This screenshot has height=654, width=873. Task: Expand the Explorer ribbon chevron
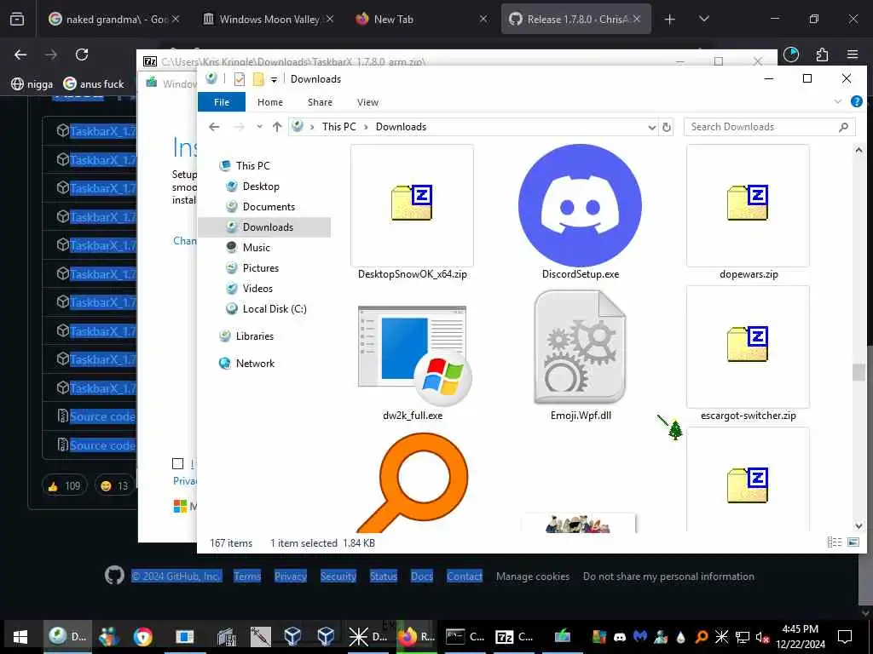(x=838, y=102)
